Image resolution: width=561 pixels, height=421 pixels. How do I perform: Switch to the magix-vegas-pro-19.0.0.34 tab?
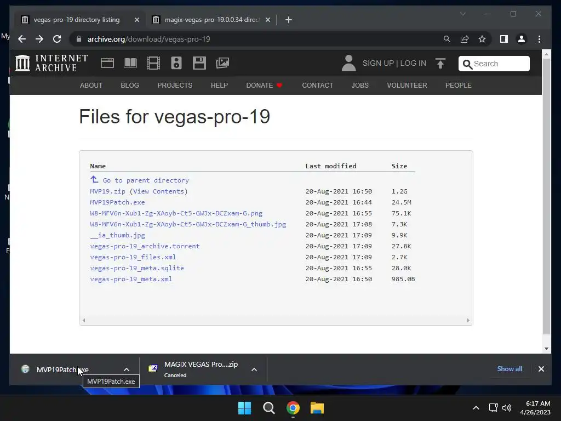click(212, 20)
